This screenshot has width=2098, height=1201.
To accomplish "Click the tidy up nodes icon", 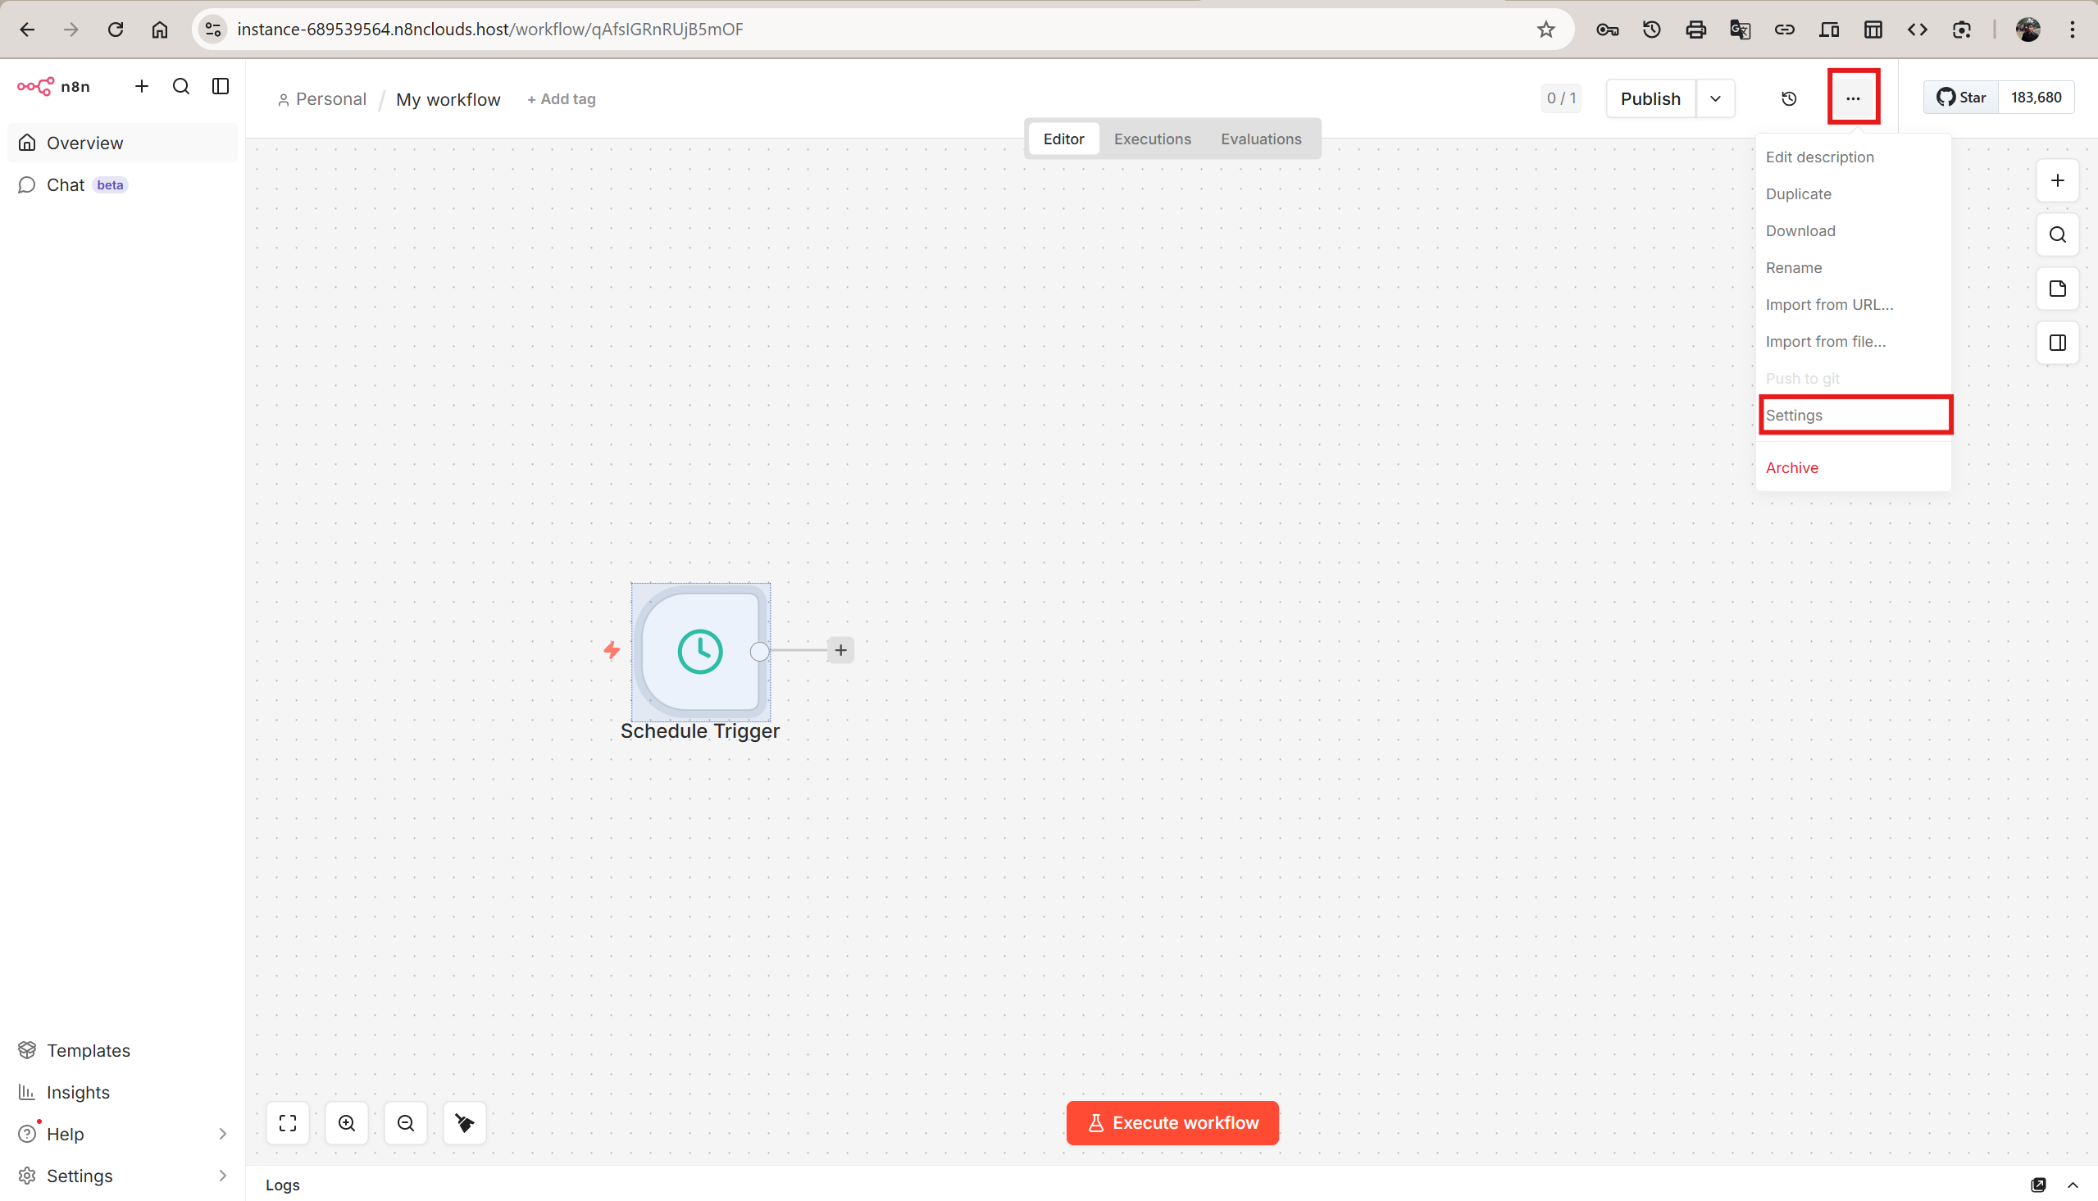I will tap(464, 1122).
